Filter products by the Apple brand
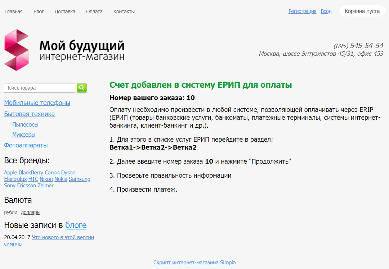 pos(10,172)
